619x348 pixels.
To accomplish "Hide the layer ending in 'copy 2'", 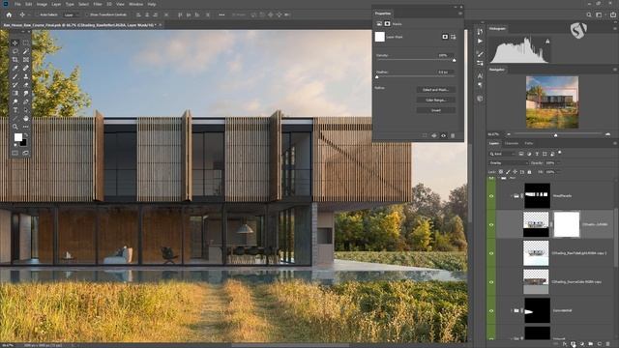I will [491, 253].
